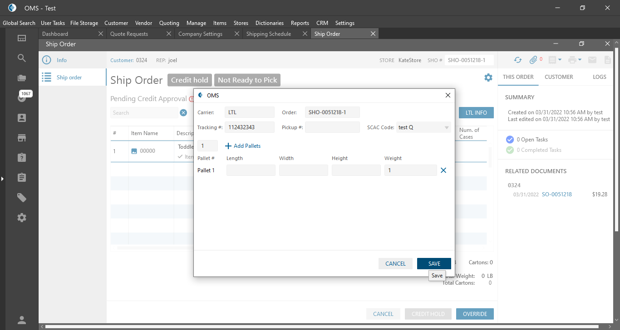Click the refresh icon in order toolbar
The image size is (620, 330).
point(517,60)
